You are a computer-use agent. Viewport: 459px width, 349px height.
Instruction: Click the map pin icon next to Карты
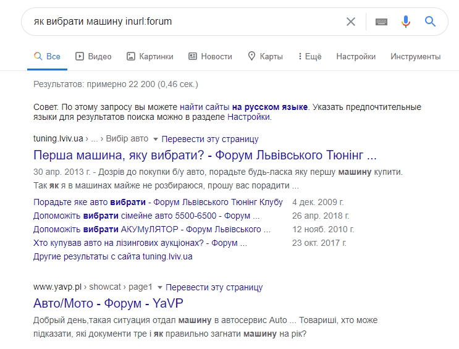251,56
